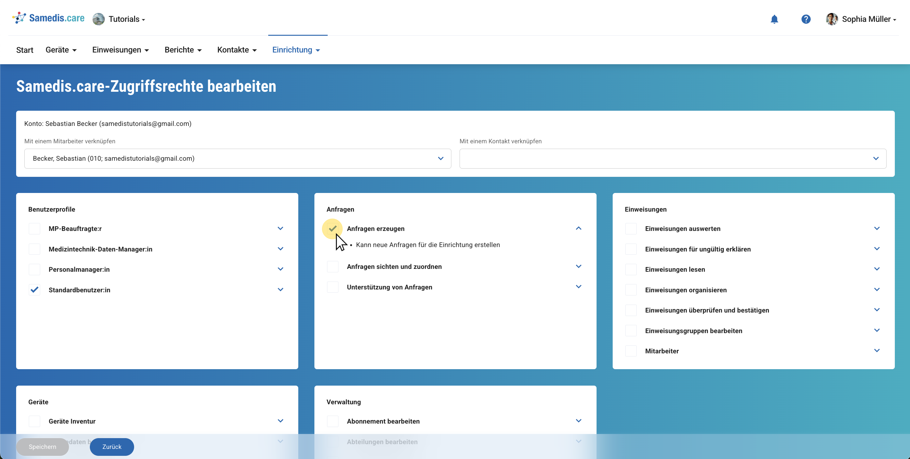Click the Tutorials facility avatar image

point(99,19)
